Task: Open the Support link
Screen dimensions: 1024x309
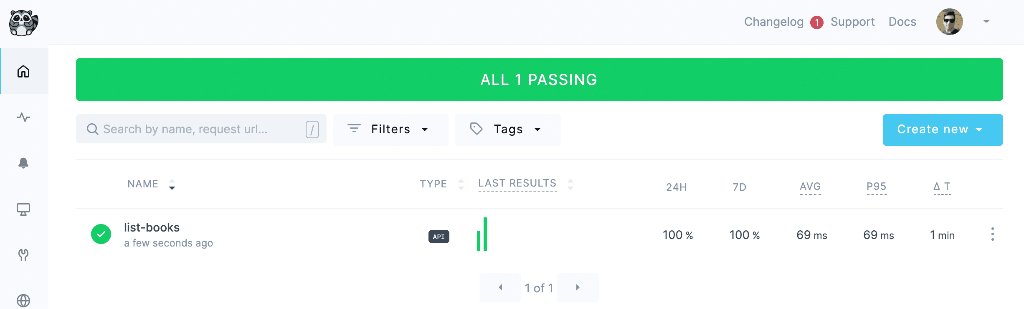Action: 852,22
